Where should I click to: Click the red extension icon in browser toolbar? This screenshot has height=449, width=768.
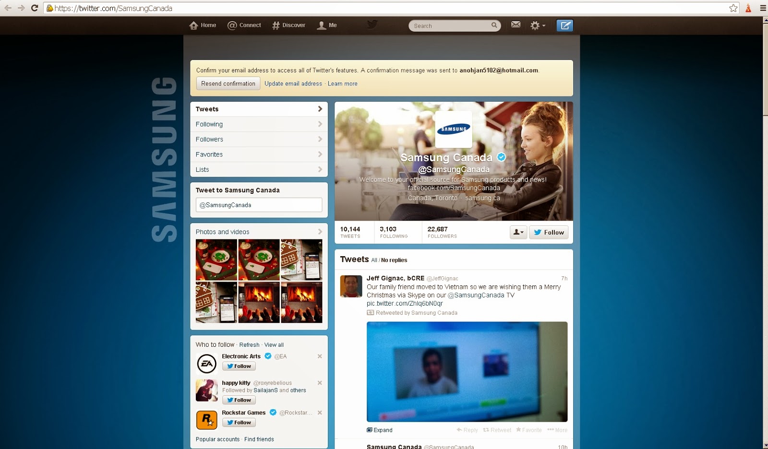pos(748,8)
